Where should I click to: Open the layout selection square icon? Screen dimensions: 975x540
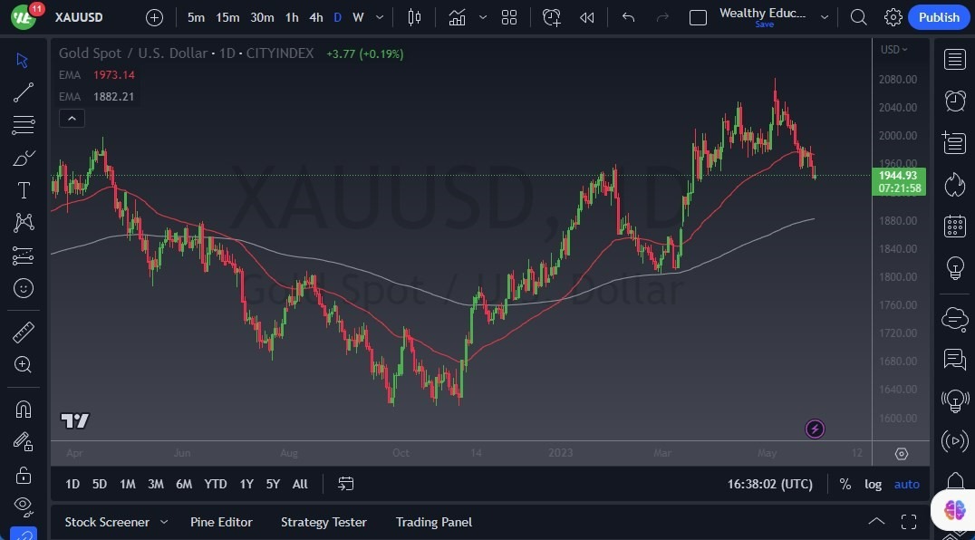click(x=698, y=17)
